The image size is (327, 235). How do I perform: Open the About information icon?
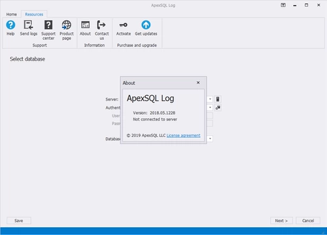[x=85, y=28]
